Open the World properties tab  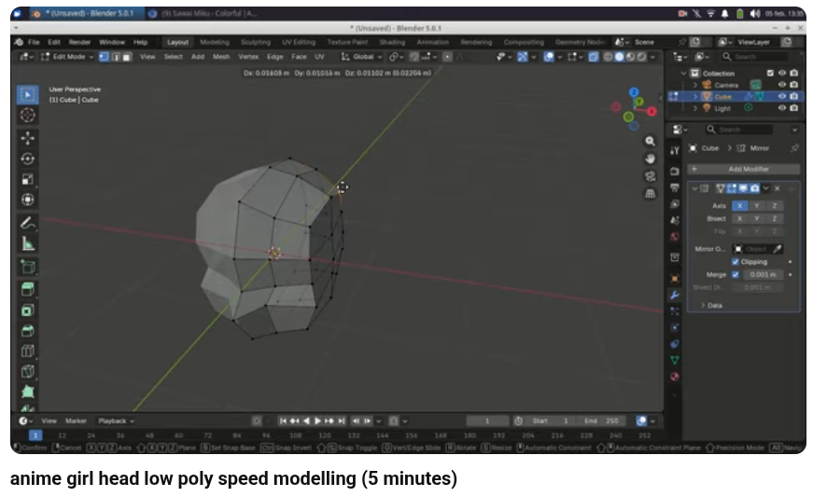click(675, 237)
